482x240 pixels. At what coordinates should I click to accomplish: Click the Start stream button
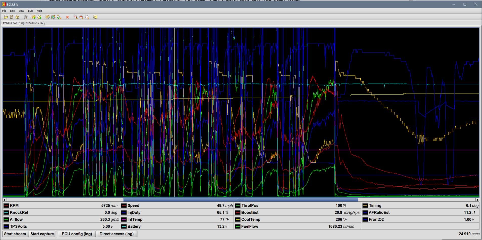click(x=15, y=234)
